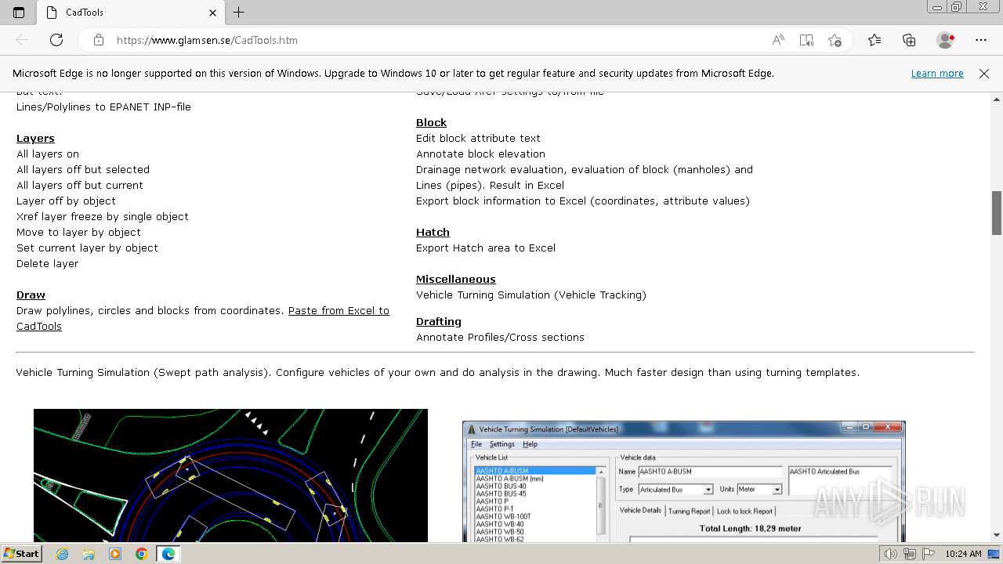Open File Explorer from taskbar
This screenshot has height=564, width=1003.
(89, 554)
